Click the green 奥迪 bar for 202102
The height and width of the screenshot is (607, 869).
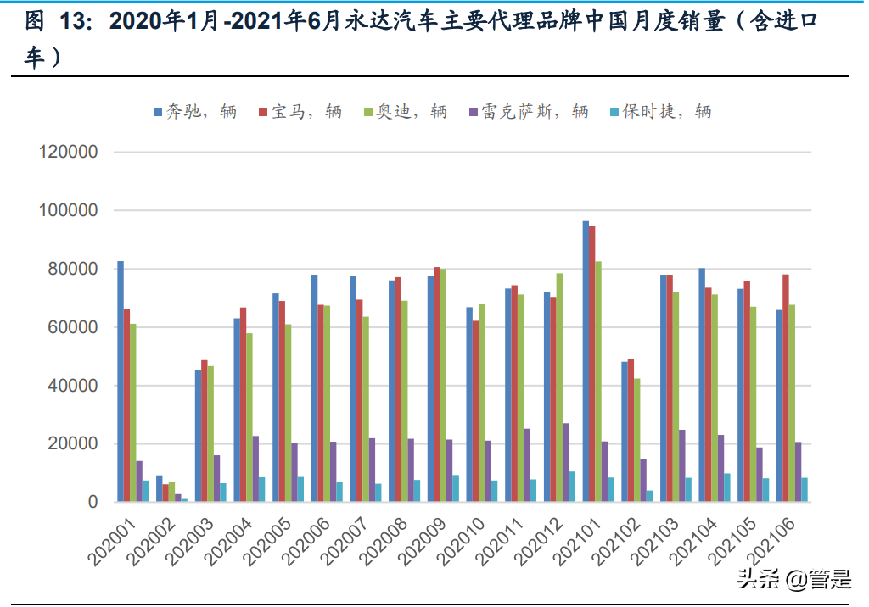click(x=637, y=440)
